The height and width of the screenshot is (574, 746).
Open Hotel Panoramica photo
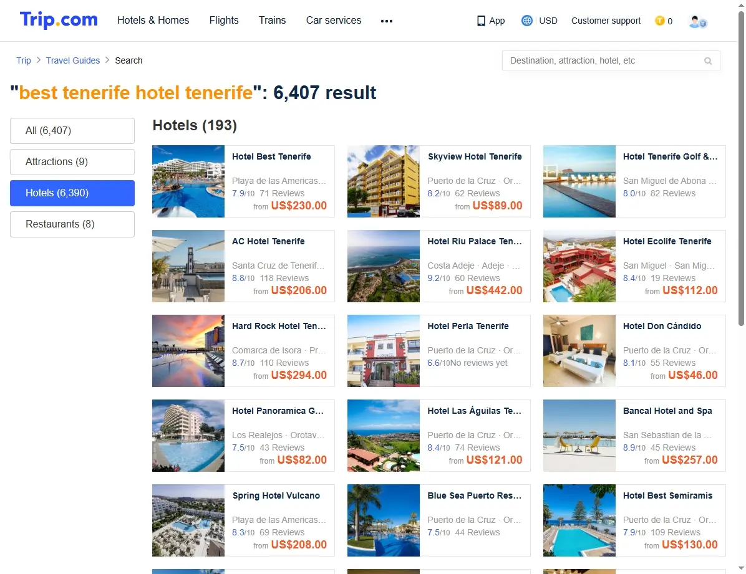point(188,435)
